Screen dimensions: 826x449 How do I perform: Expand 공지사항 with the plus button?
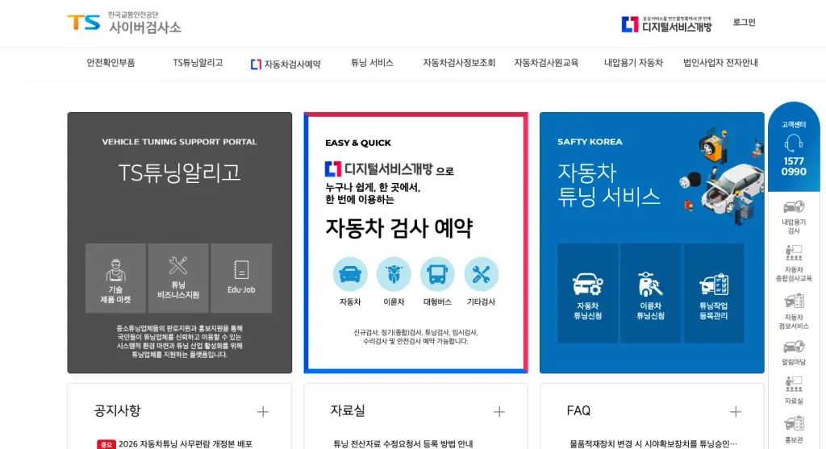coord(262,412)
